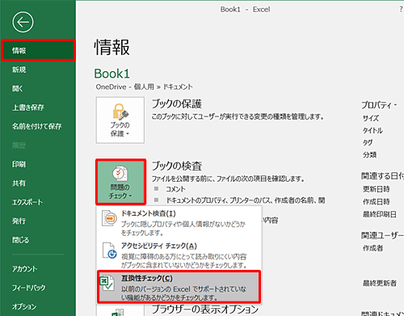Click the ブックの検査 heading
The height and width of the screenshot is (316, 404).
[x=177, y=166]
